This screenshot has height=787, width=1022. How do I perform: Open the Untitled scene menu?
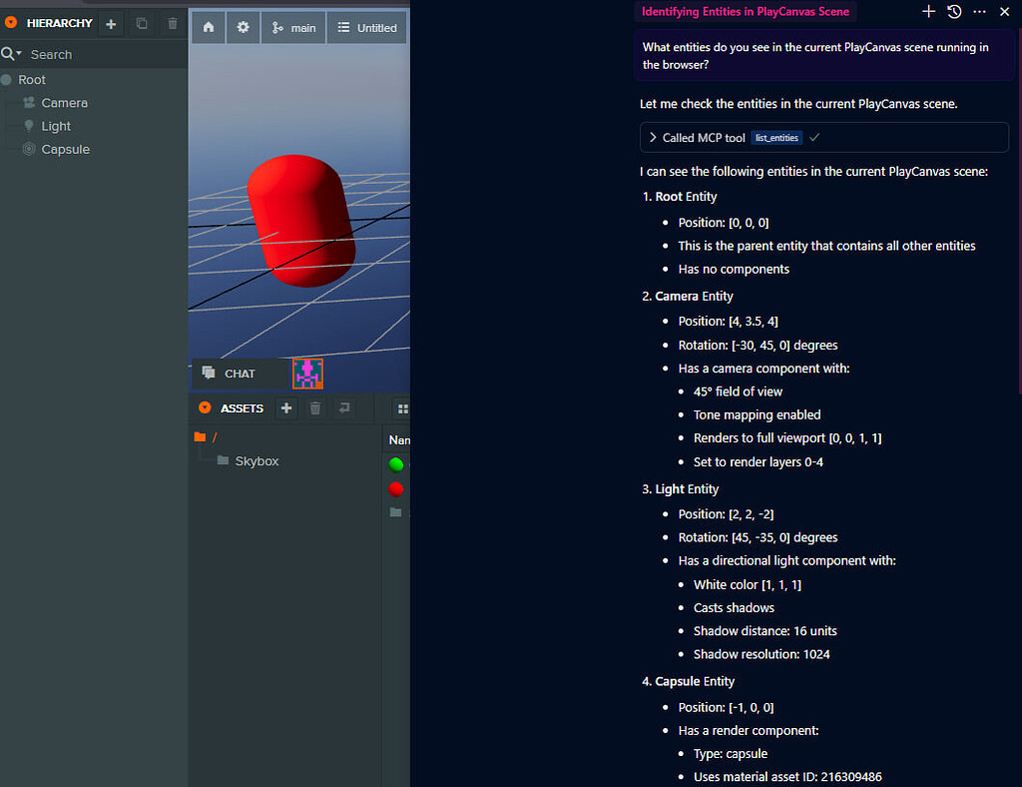(366, 28)
